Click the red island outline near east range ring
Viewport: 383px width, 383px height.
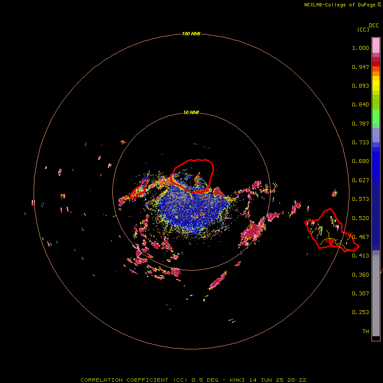[332, 231]
